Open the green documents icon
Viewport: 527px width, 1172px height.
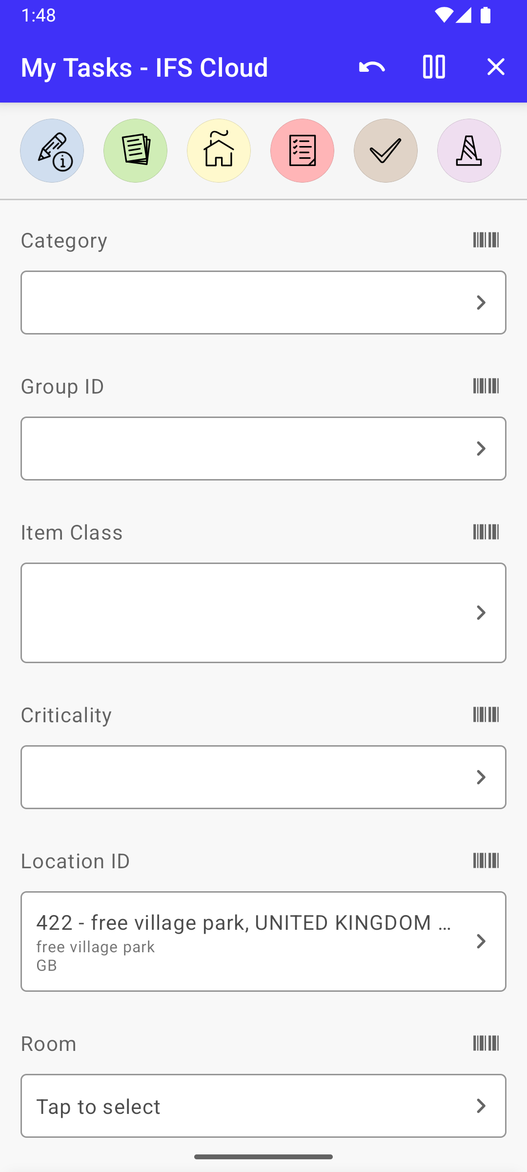[x=135, y=150]
